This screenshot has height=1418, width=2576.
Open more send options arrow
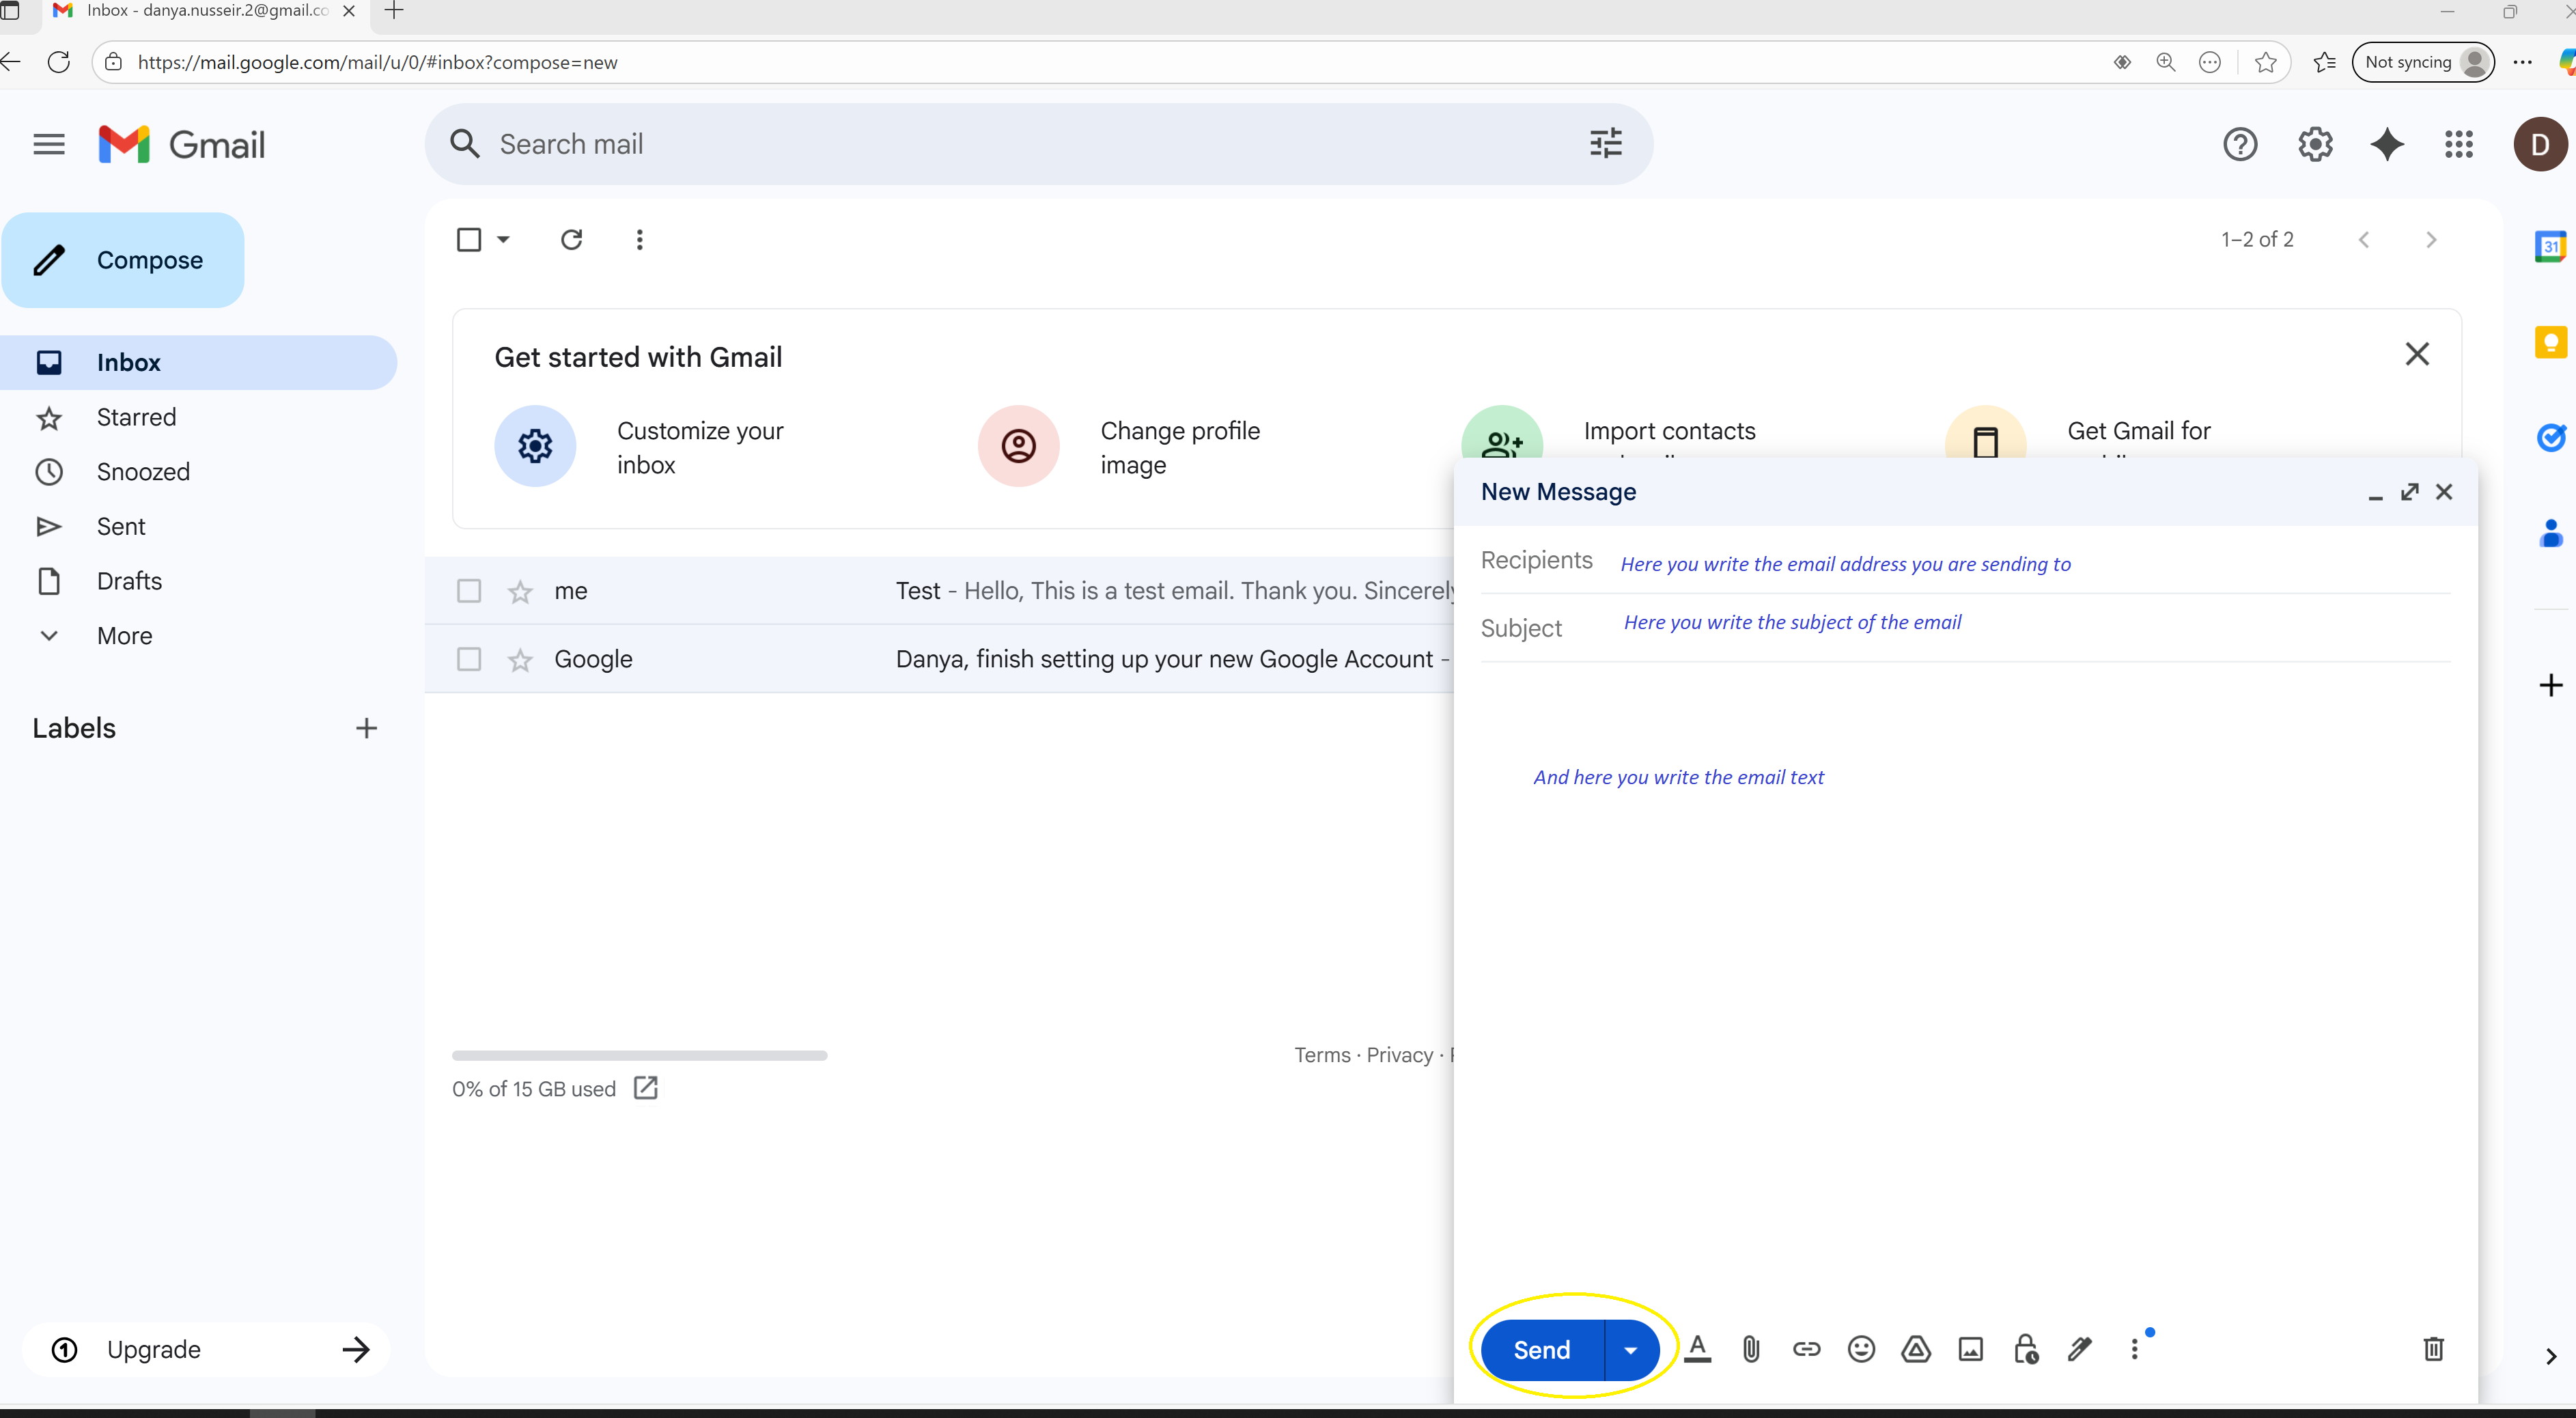click(x=1630, y=1351)
